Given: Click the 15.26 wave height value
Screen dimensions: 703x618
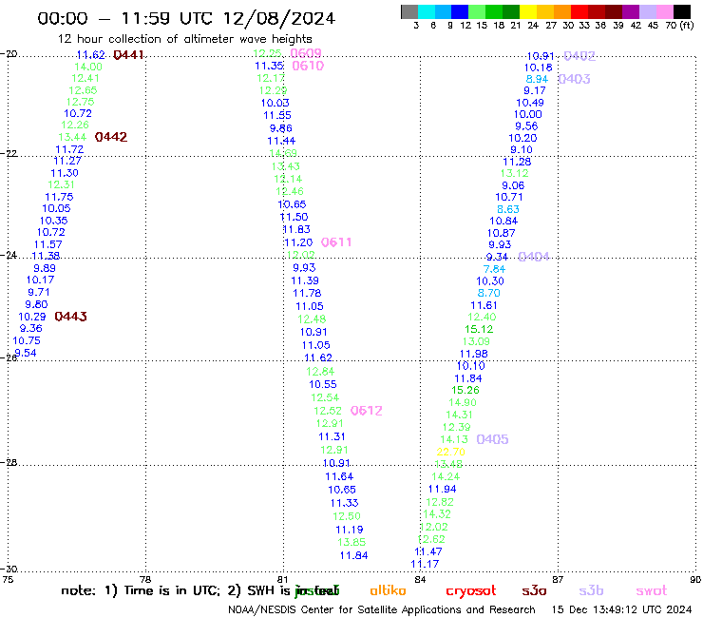Looking at the screenshot, I should coord(465,390).
